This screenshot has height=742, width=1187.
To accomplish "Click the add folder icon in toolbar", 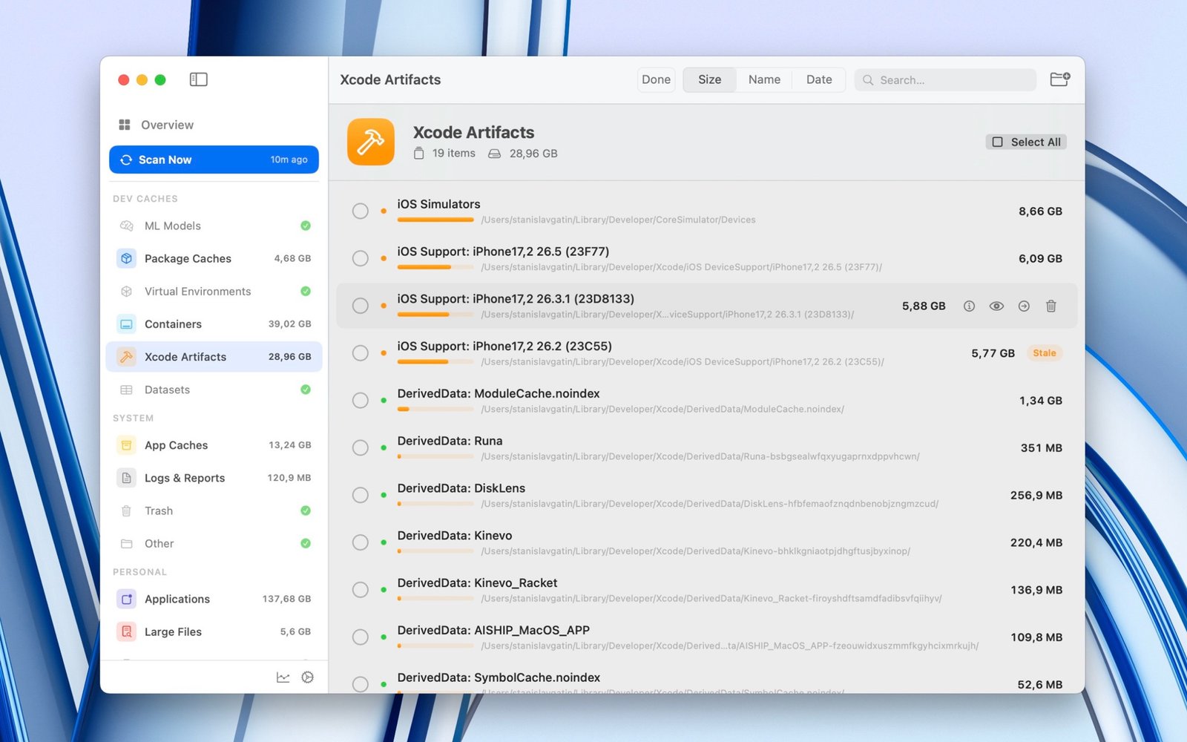I will (1059, 79).
